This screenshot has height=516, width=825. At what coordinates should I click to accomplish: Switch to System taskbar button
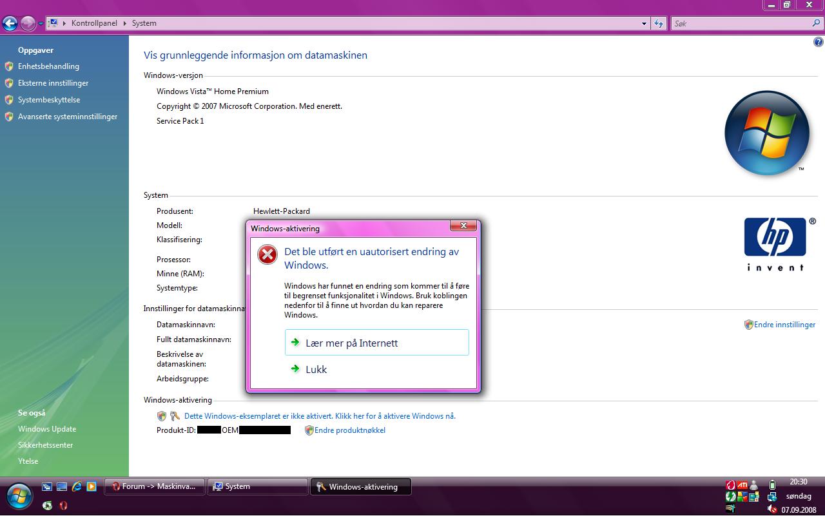258,487
